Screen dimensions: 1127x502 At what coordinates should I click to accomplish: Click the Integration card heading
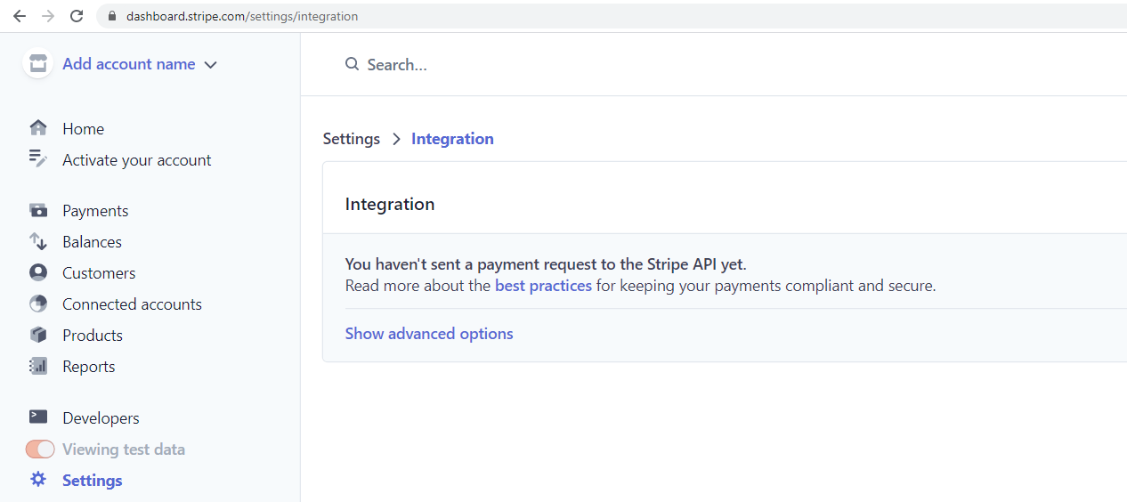pos(390,204)
